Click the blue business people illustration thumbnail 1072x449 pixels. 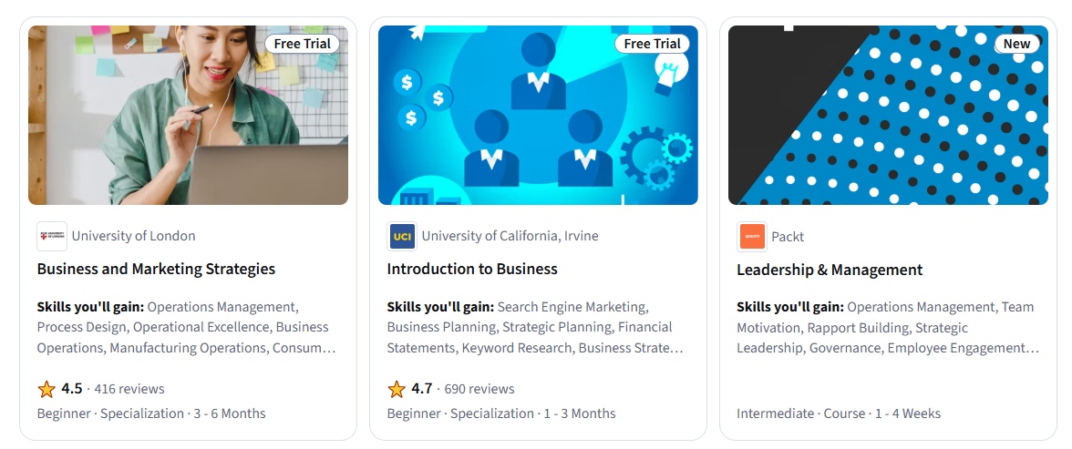pyautogui.click(x=538, y=115)
